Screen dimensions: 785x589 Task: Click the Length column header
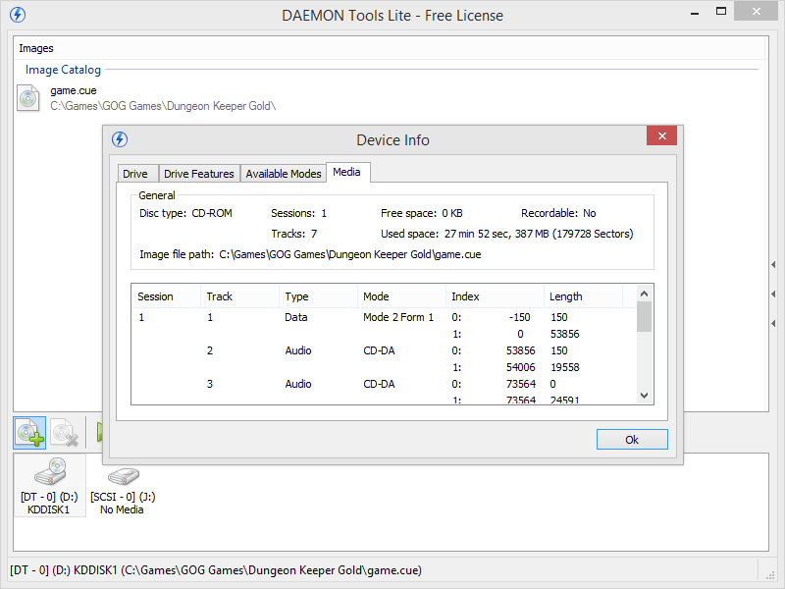(583, 296)
